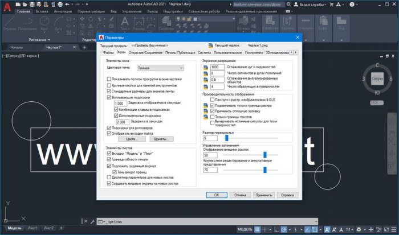Expand the 'Рисование' panel dropdown

[39, 40]
